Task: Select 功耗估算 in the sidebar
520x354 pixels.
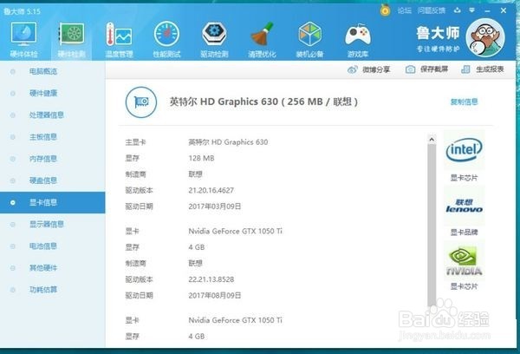Action: coord(52,290)
